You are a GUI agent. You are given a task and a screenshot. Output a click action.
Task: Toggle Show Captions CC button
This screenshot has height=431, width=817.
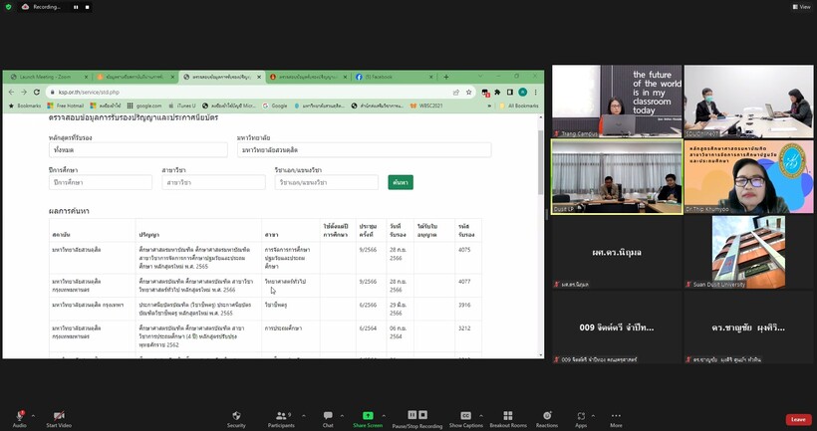pyautogui.click(x=466, y=418)
